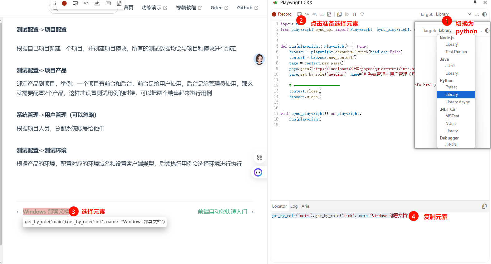The image size is (491, 264).
Task: Click Assert value icon on floating overlay toolbar
Action: point(108,3)
